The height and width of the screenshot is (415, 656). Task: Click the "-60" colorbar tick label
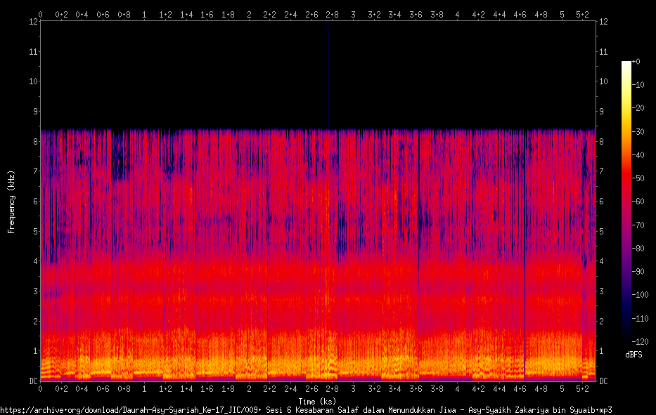click(638, 202)
